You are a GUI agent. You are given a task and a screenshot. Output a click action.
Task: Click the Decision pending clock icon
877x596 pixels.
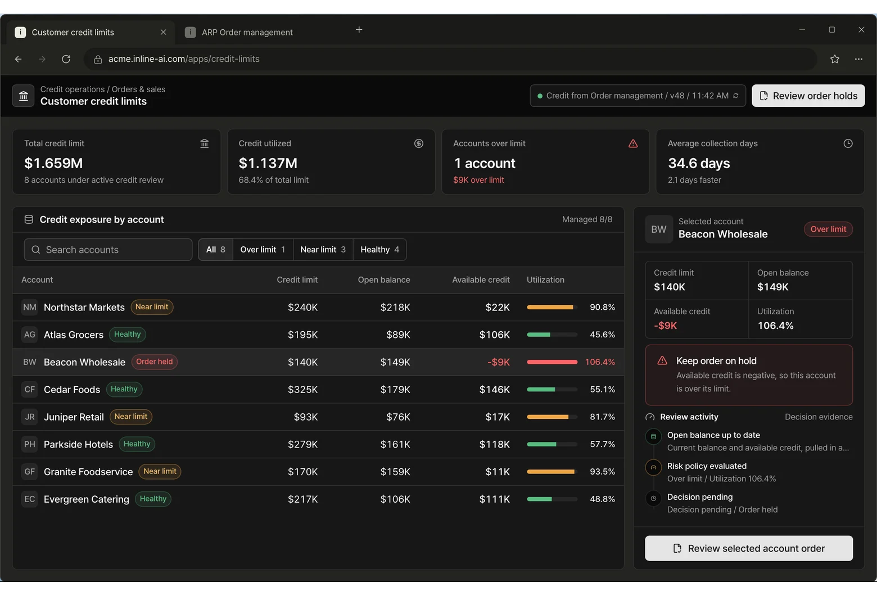[653, 498]
